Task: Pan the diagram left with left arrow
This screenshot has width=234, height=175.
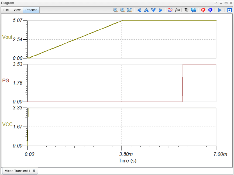Action: point(139,10)
